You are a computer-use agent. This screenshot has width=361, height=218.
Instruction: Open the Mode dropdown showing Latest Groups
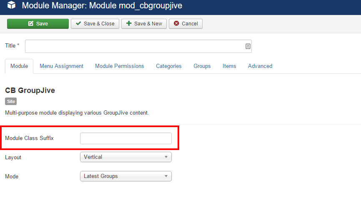point(126,176)
